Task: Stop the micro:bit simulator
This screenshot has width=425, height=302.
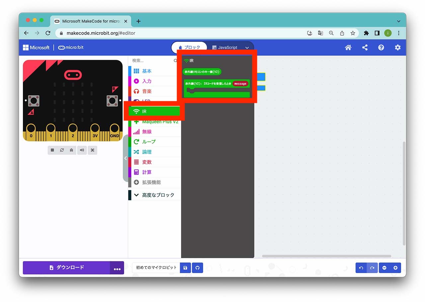Action: coord(52,150)
